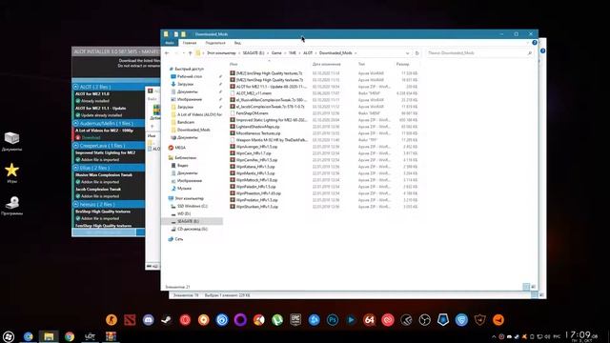Image resolution: width=610 pixels, height=343 pixels.
Task: Open the Документы desktop icon
Action: pyautogui.click(x=11, y=141)
